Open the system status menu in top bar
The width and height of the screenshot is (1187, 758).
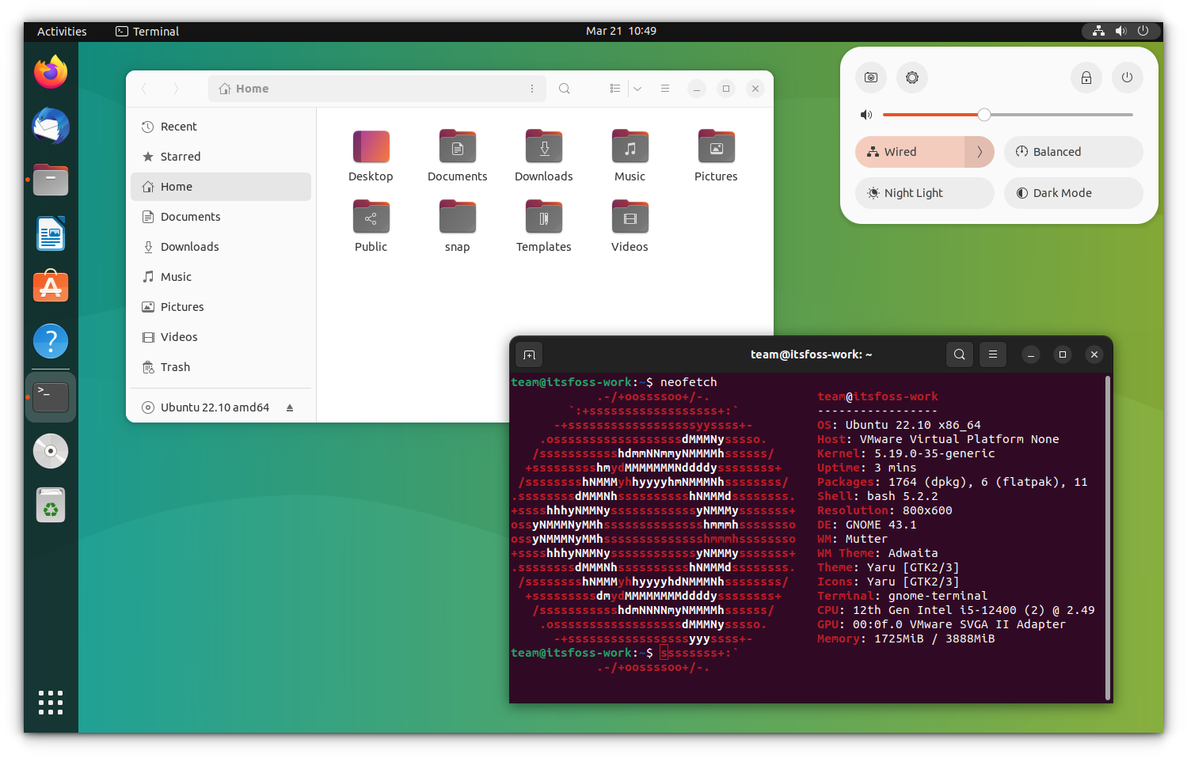(x=1120, y=31)
